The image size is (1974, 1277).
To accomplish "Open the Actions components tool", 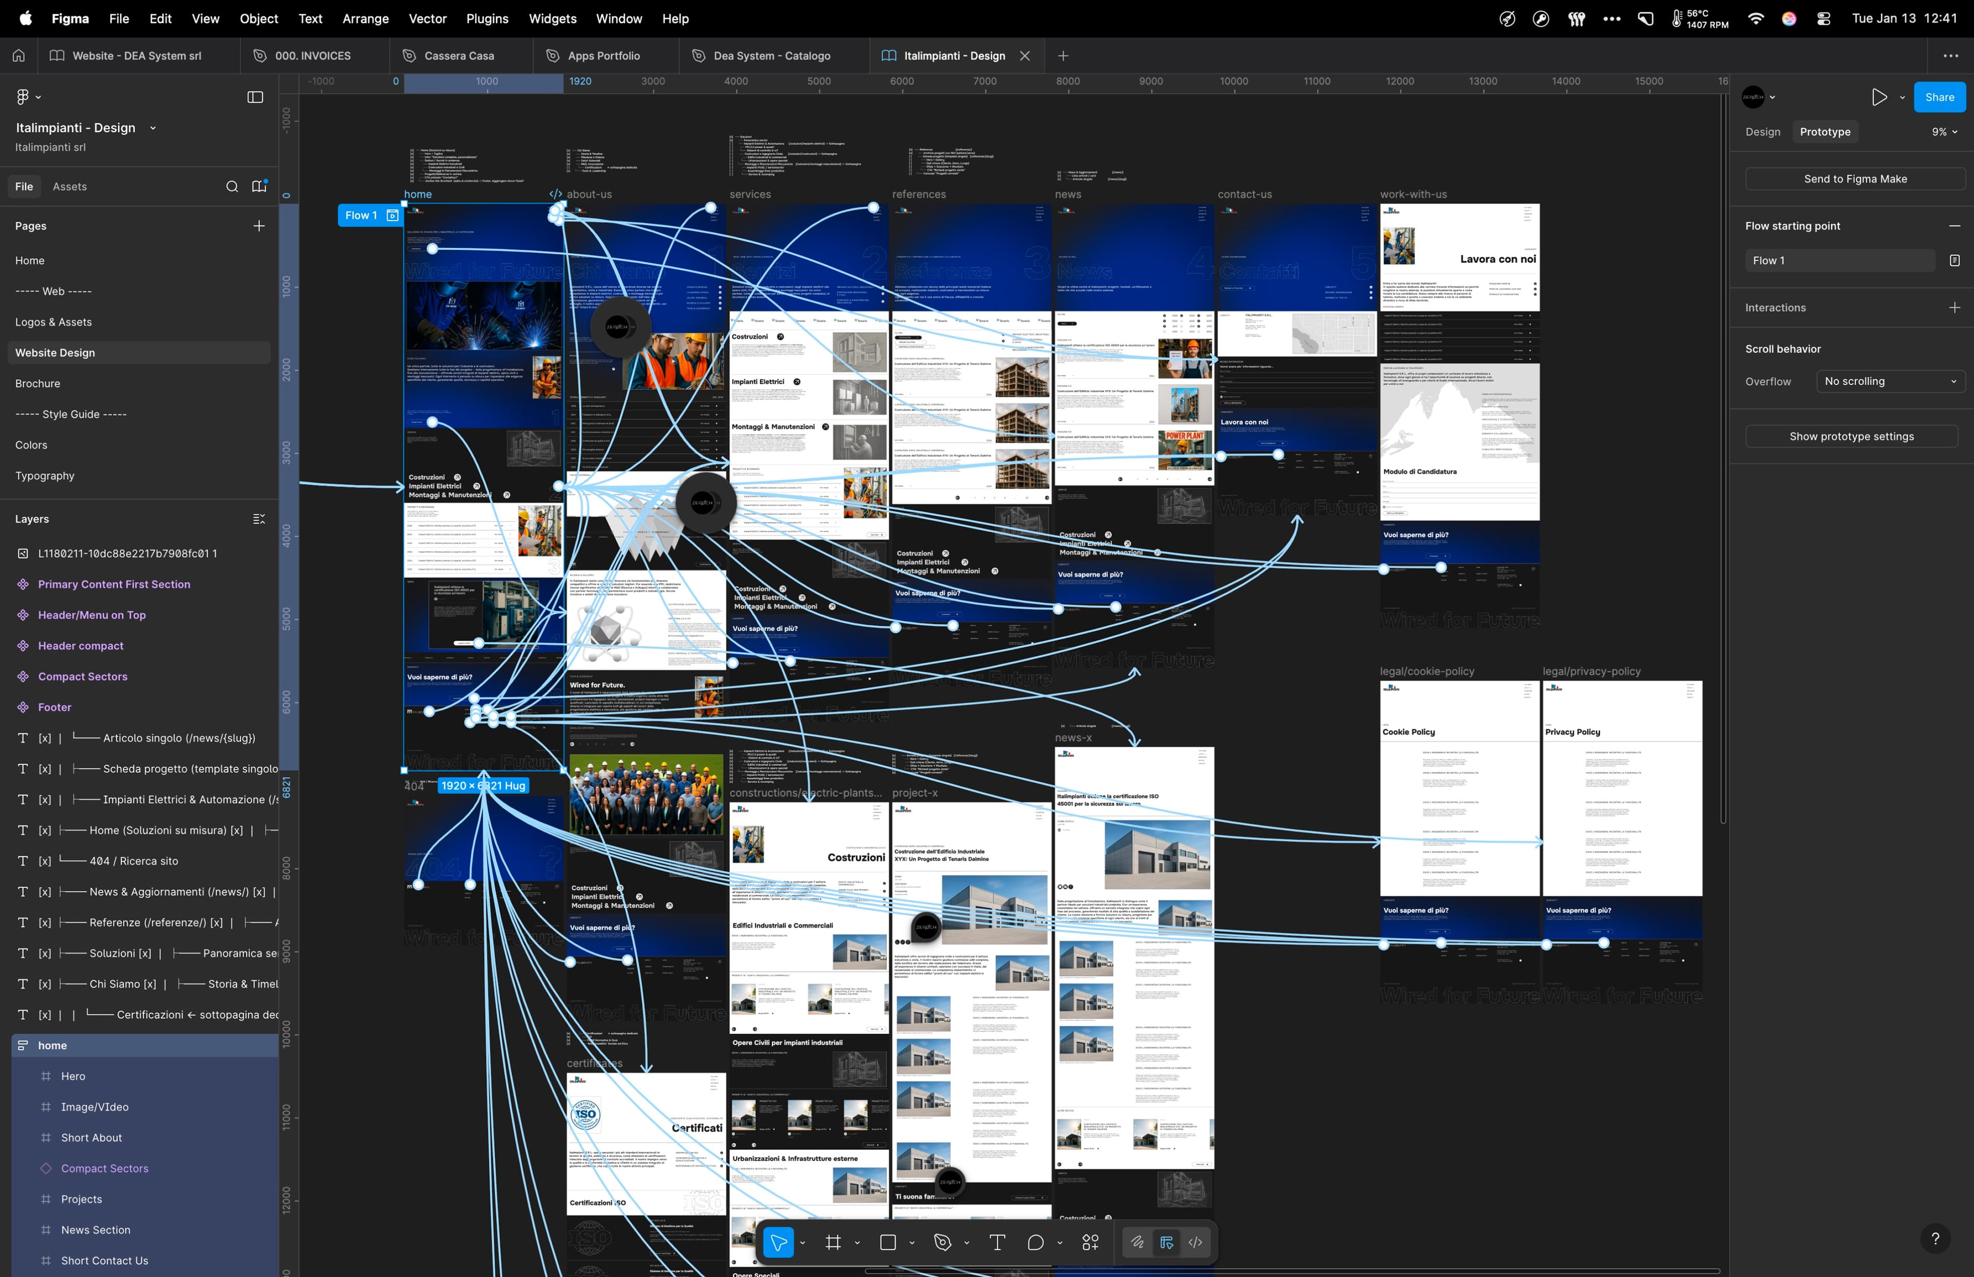I will pos(1091,1242).
